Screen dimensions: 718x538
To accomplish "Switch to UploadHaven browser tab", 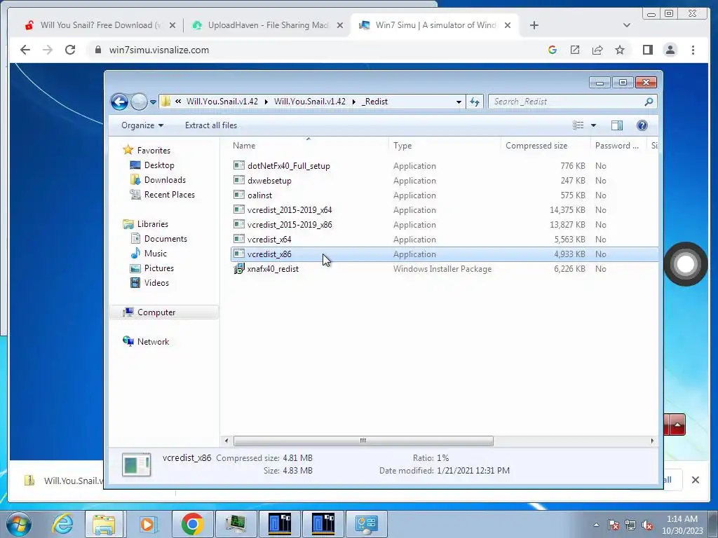I will click(x=268, y=25).
